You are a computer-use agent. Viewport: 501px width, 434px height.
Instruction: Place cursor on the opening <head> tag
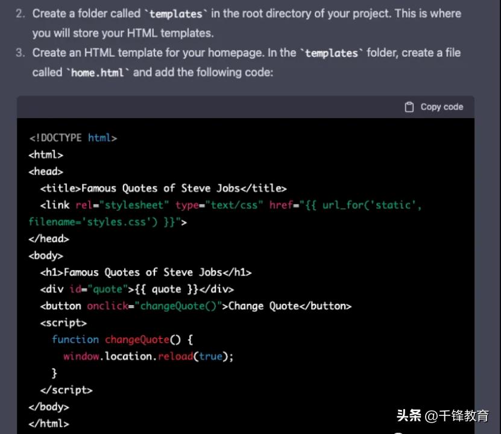tap(46, 172)
